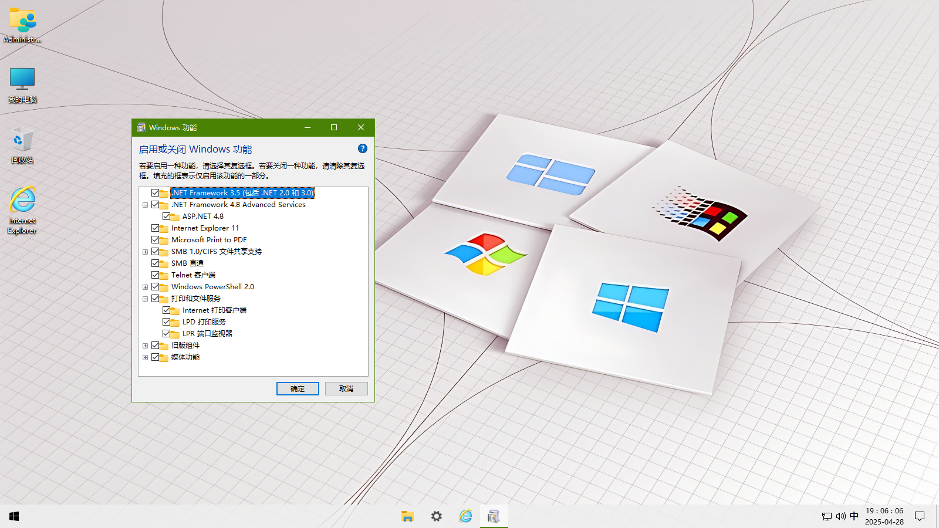
Task: Select the 媒体功能 label
Action: [x=185, y=357]
